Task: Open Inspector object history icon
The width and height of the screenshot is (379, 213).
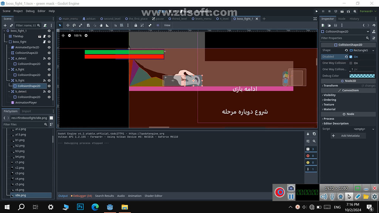Action: pos(374,25)
